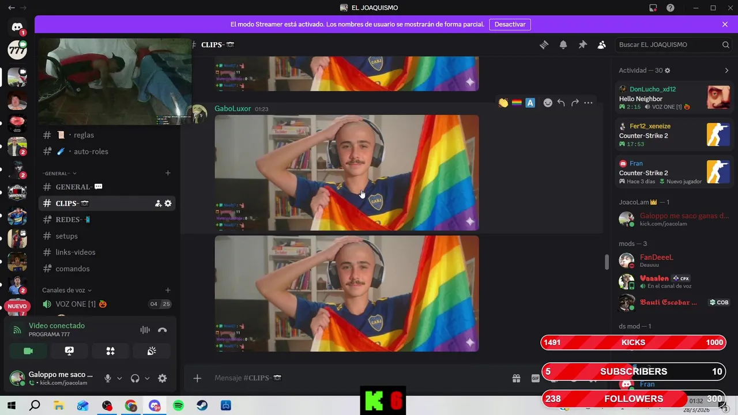
Task: Open Fran Counter-Strike 2 activity card
Action: tap(674, 172)
